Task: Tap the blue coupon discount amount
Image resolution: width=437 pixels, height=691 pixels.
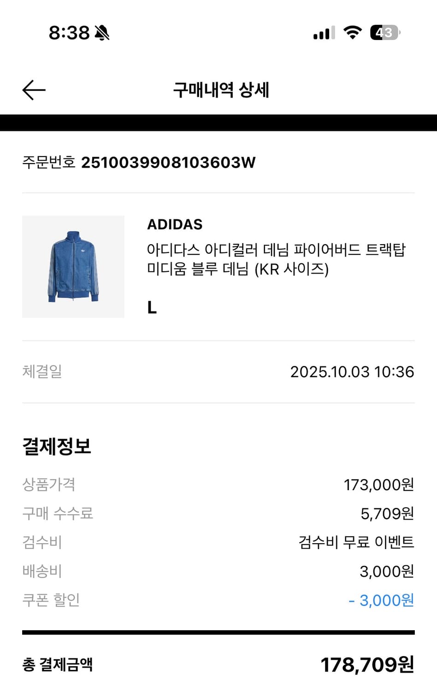Action: click(x=381, y=600)
